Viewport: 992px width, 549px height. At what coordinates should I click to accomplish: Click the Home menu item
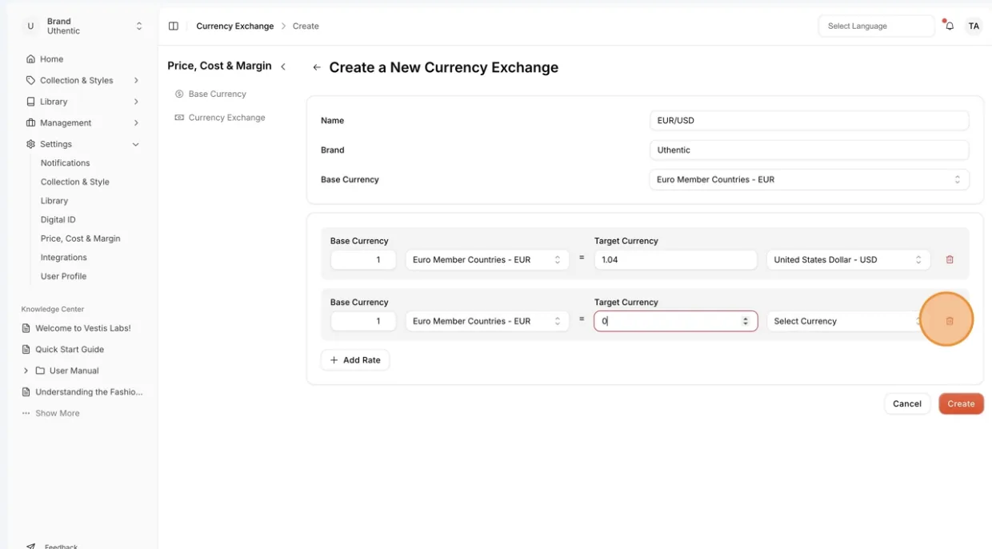tap(51, 59)
